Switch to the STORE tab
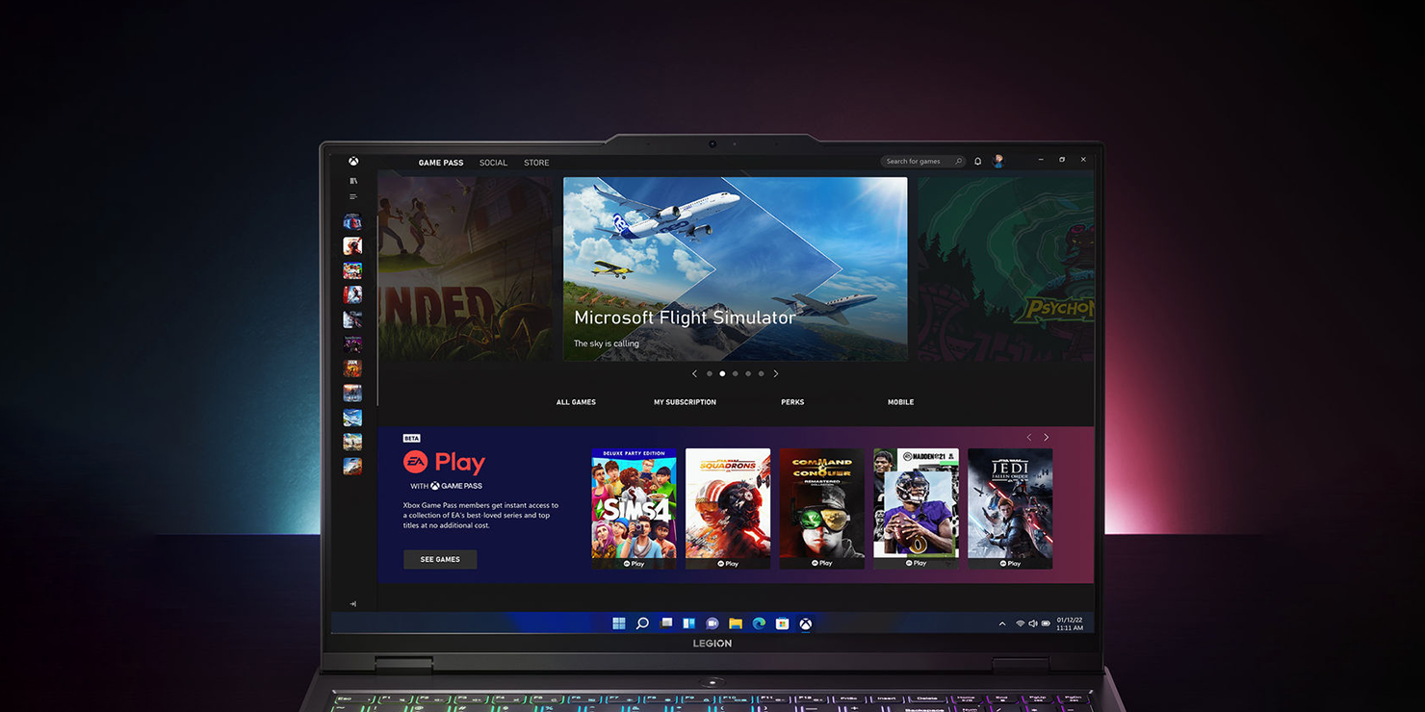1425x712 pixels. pos(536,163)
